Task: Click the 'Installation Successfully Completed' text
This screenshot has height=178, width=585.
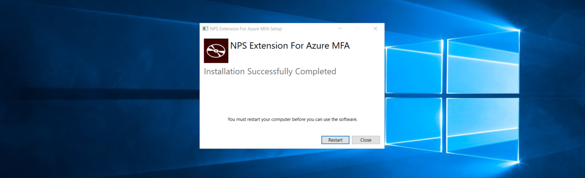Action: 270,72
